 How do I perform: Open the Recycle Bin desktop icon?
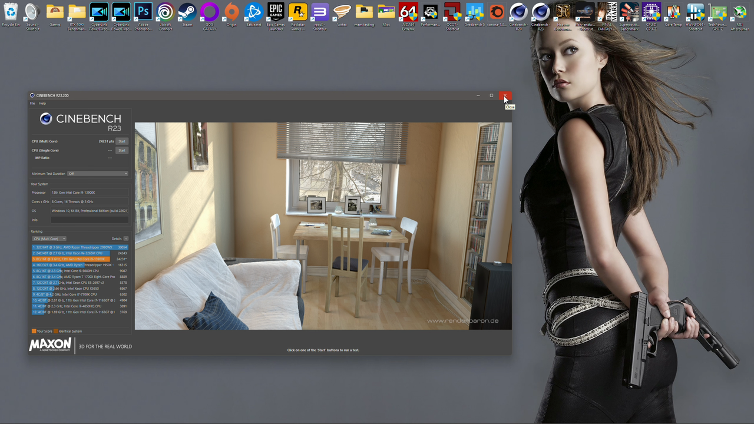point(11,15)
